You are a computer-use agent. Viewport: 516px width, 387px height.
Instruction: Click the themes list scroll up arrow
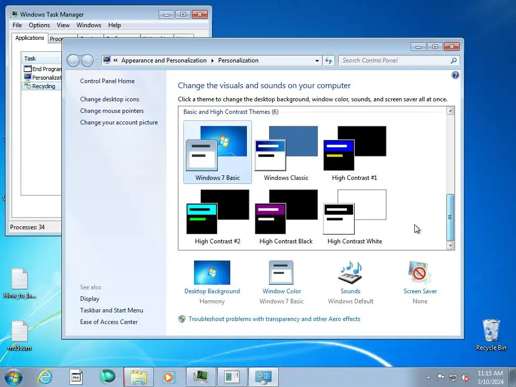[x=450, y=111]
